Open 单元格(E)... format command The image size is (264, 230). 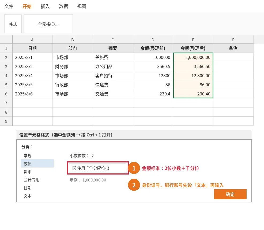[x=48, y=24]
